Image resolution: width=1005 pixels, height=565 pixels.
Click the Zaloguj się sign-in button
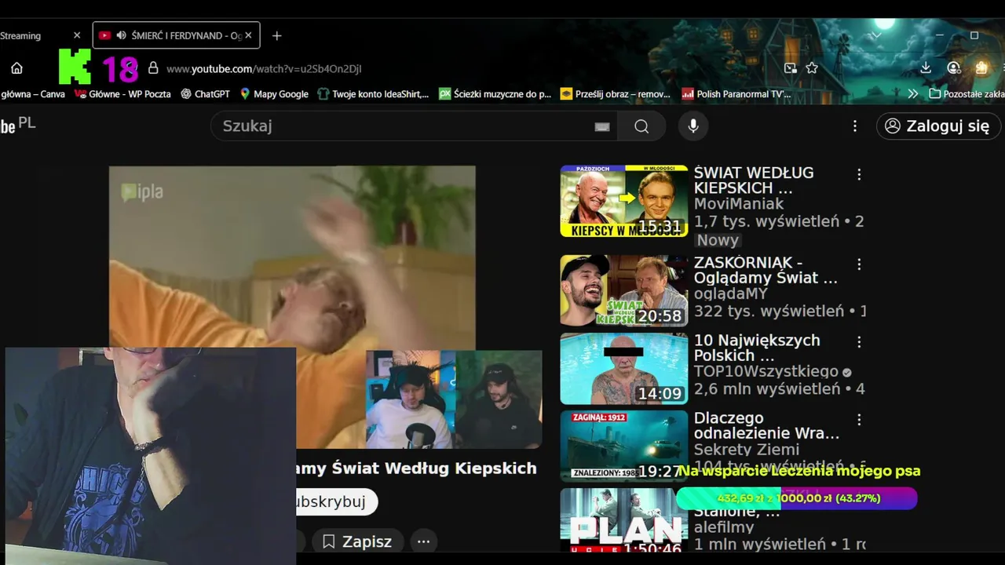[938, 126]
